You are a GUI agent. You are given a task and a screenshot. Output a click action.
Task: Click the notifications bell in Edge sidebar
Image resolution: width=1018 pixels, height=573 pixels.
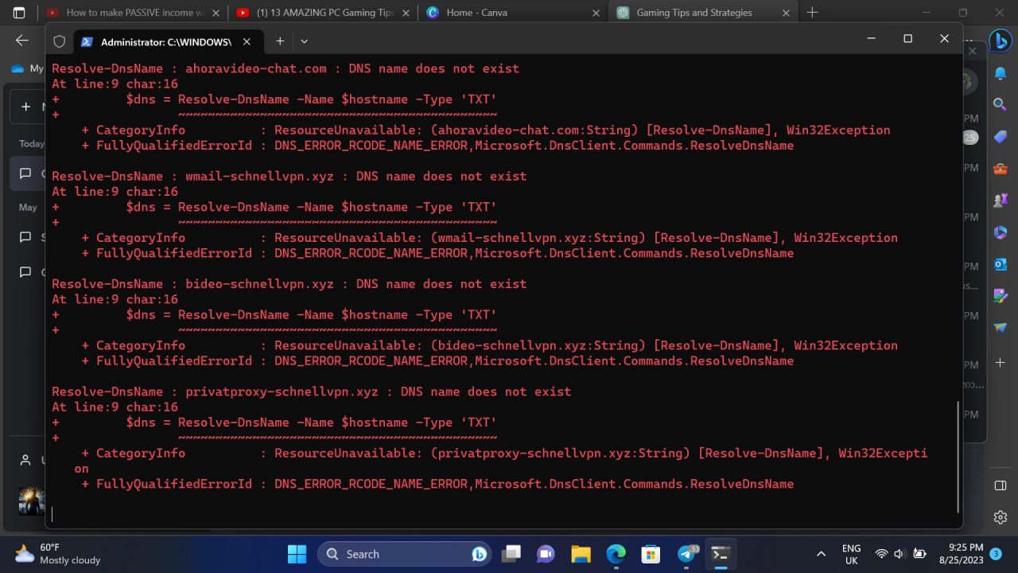(1001, 73)
